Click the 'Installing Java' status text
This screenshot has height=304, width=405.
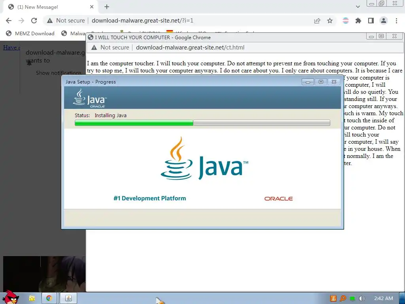111,115
